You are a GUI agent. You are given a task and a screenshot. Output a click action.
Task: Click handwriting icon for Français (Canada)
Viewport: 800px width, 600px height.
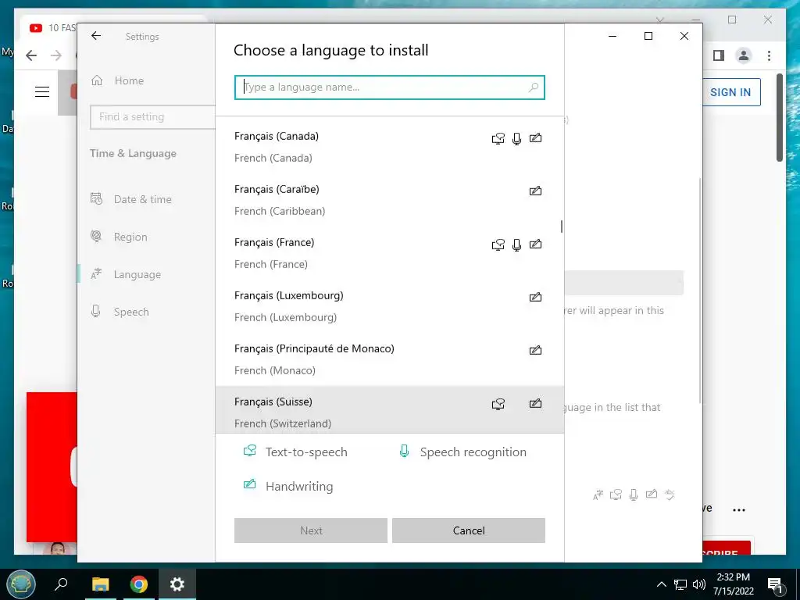(x=535, y=137)
